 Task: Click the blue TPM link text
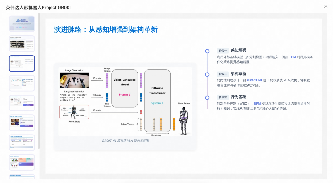[x=292, y=57]
